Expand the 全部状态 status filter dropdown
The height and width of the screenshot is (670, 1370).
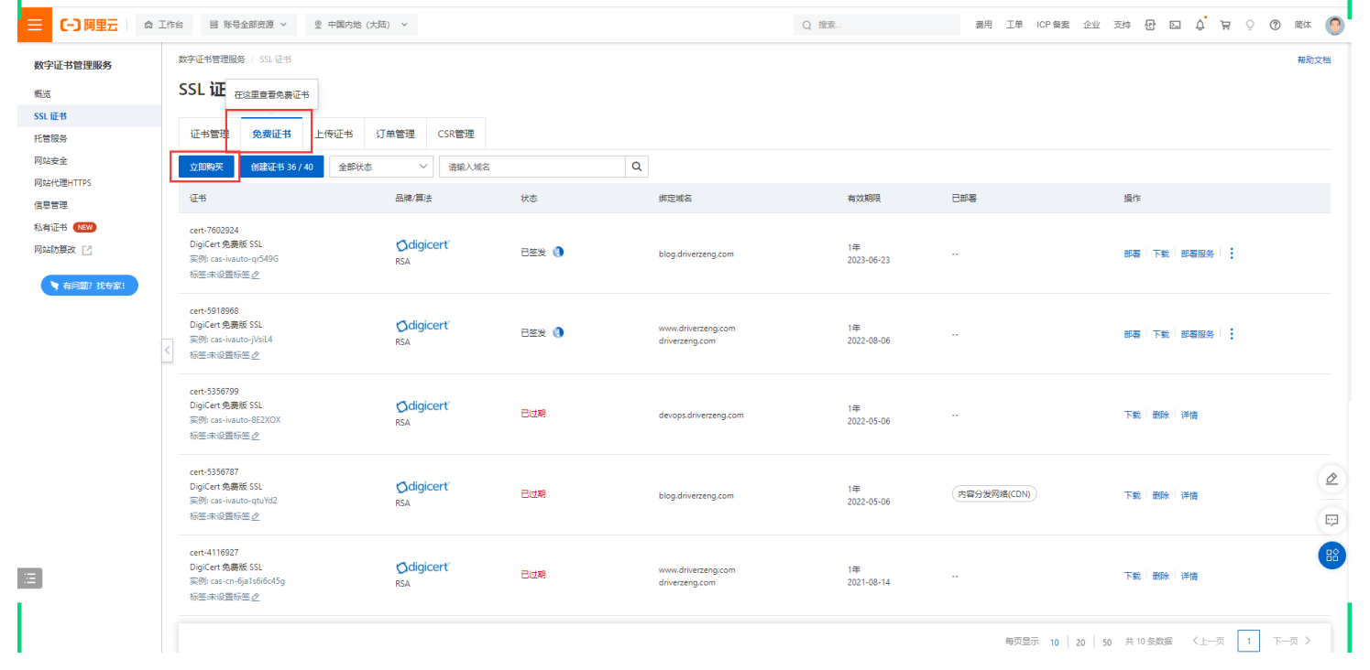point(381,167)
